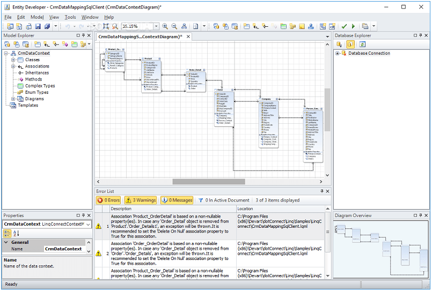This screenshot has width=432, height=290.
Task: Click the Zoom Out magnifier icon
Action: [174, 26]
